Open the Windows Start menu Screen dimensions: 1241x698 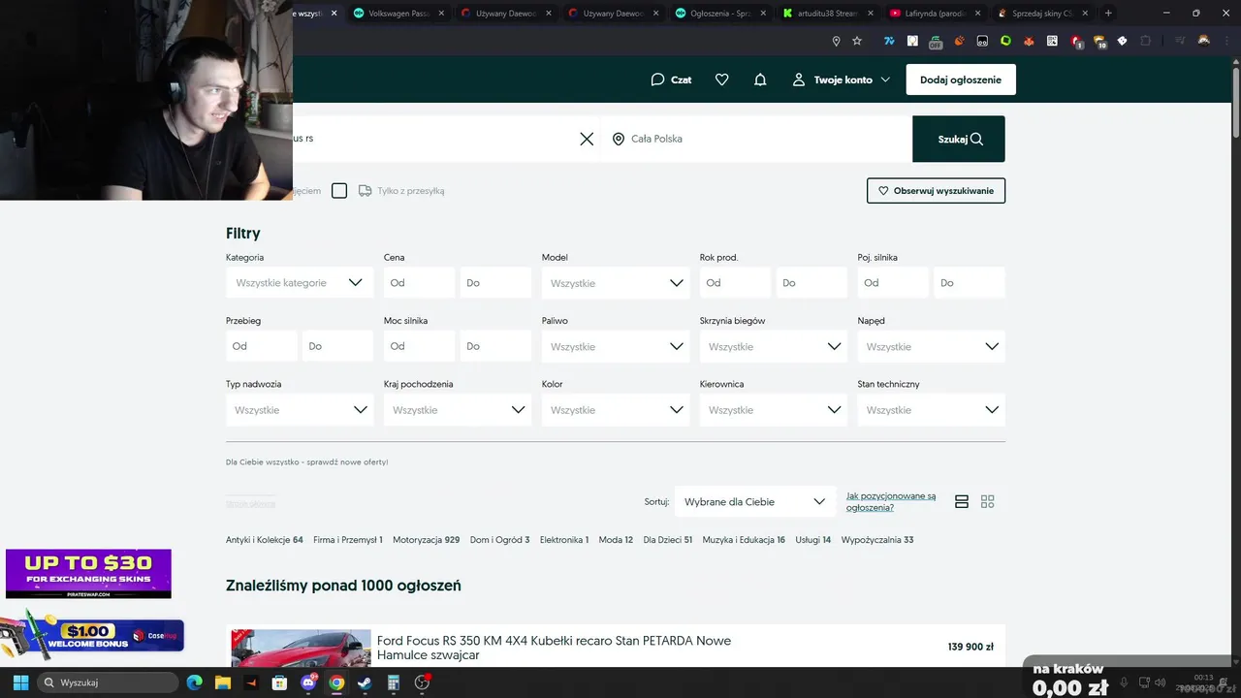[20, 682]
